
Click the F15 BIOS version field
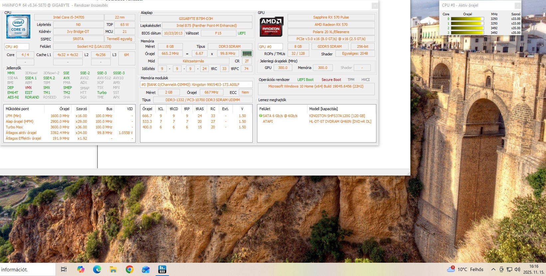tap(218, 33)
